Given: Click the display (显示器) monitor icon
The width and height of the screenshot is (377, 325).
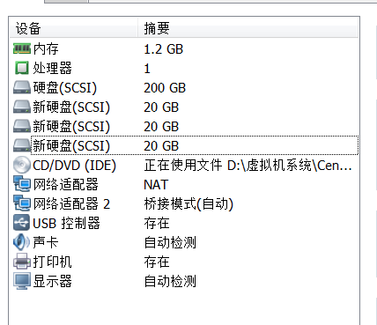Looking at the screenshot, I should 22,281.
